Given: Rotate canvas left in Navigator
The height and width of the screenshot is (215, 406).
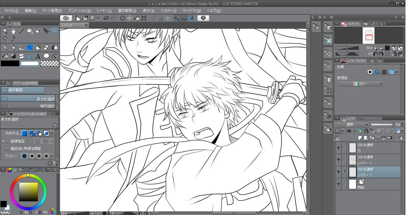Looking at the screenshot, I should [x=376, y=54].
